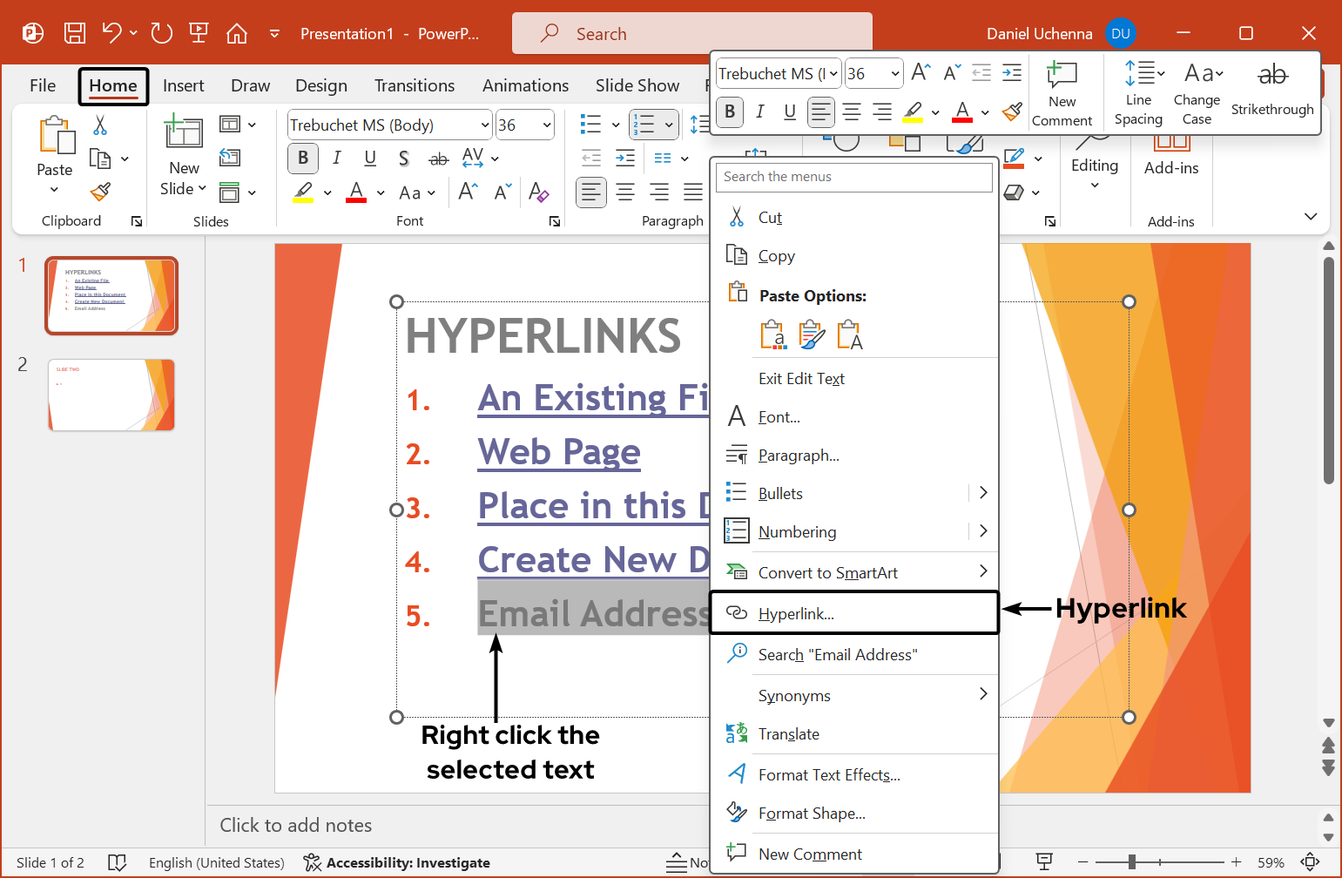1342x878 pixels.
Task: Click the Clear All Formatting icon
Action: pyautogui.click(x=540, y=192)
